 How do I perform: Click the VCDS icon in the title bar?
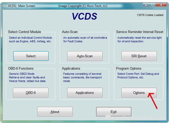point(5,6)
